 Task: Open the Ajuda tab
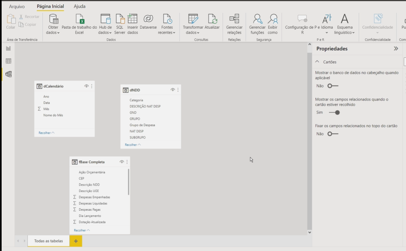click(x=80, y=6)
